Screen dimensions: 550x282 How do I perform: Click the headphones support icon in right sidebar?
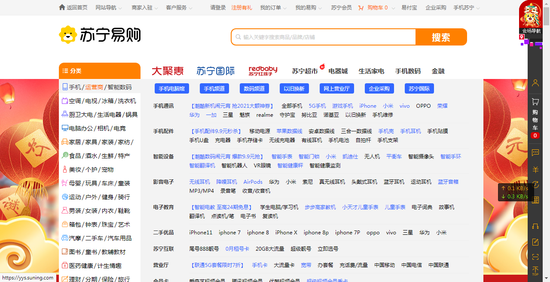click(x=535, y=226)
